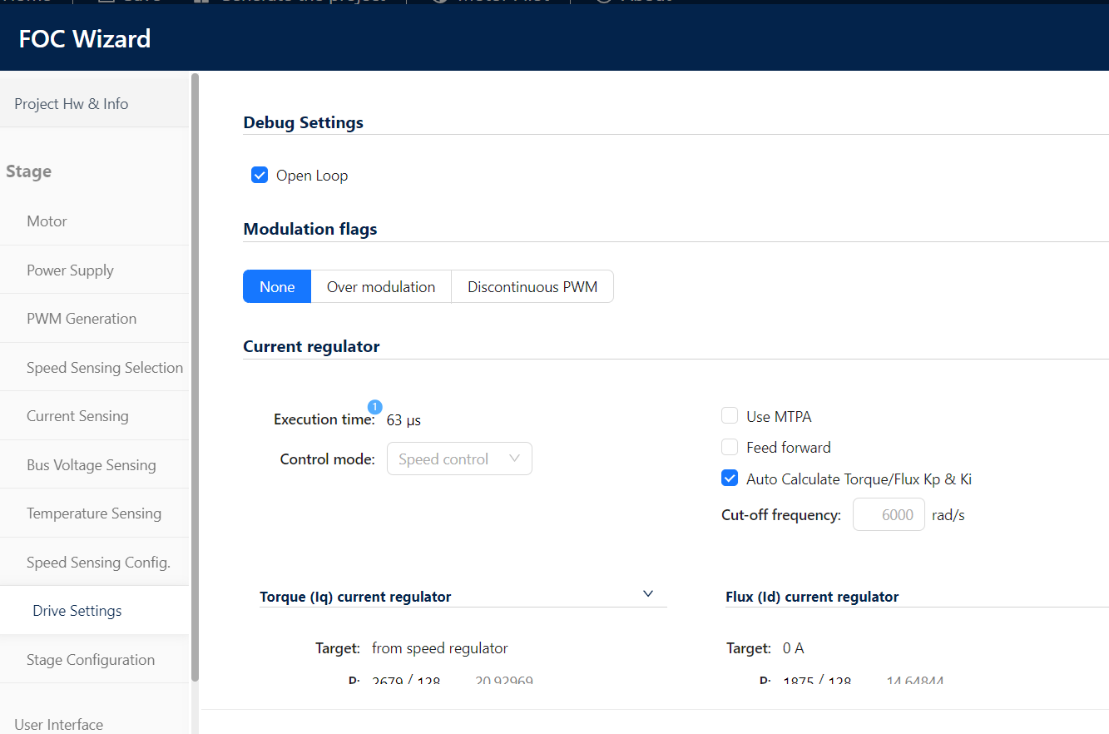Click the Cut-off frequency input field
This screenshot has width=1109, height=734.
[x=889, y=515]
